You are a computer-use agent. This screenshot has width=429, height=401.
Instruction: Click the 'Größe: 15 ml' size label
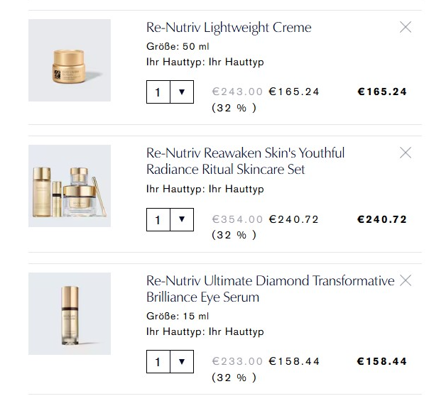pos(178,316)
